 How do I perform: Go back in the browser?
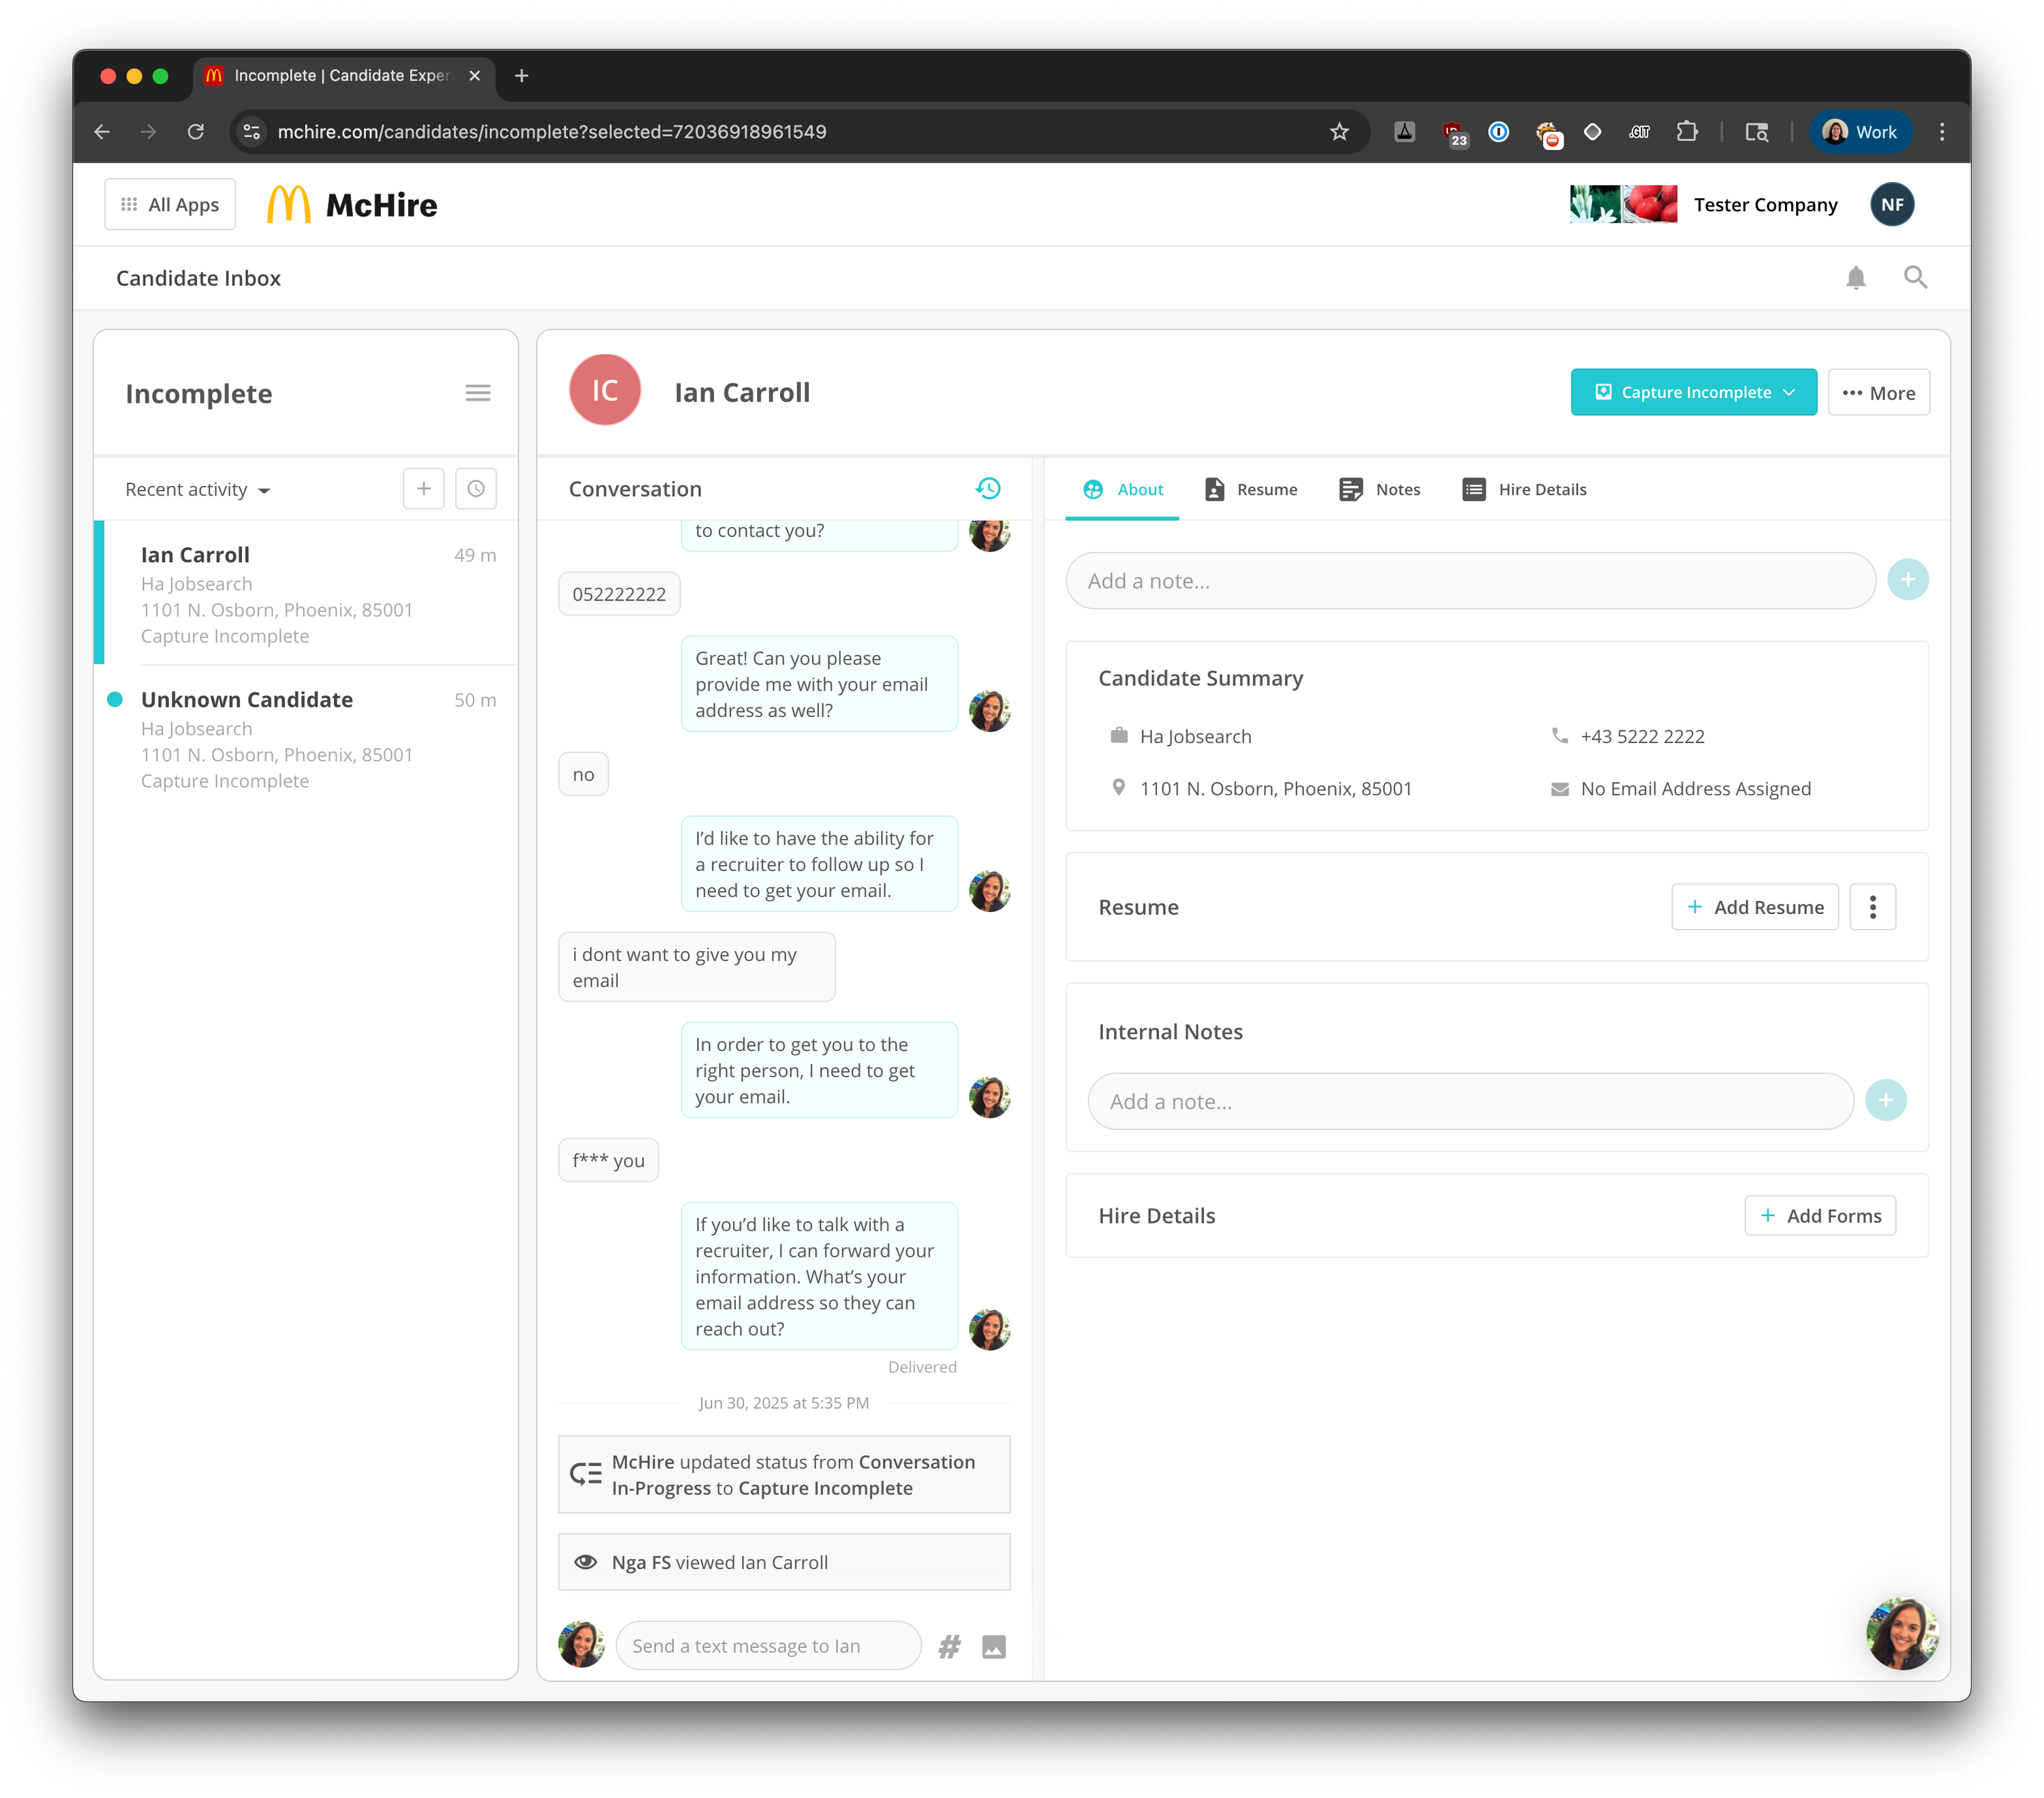pyautogui.click(x=102, y=131)
